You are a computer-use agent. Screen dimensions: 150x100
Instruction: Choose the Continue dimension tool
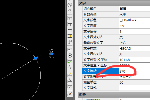coord(70,30)
